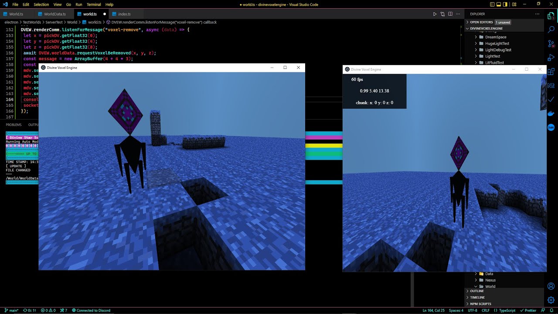Screen dimensions: 558x314
Task: Select the UTF-8 encoding item
Action: (x=472, y=311)
